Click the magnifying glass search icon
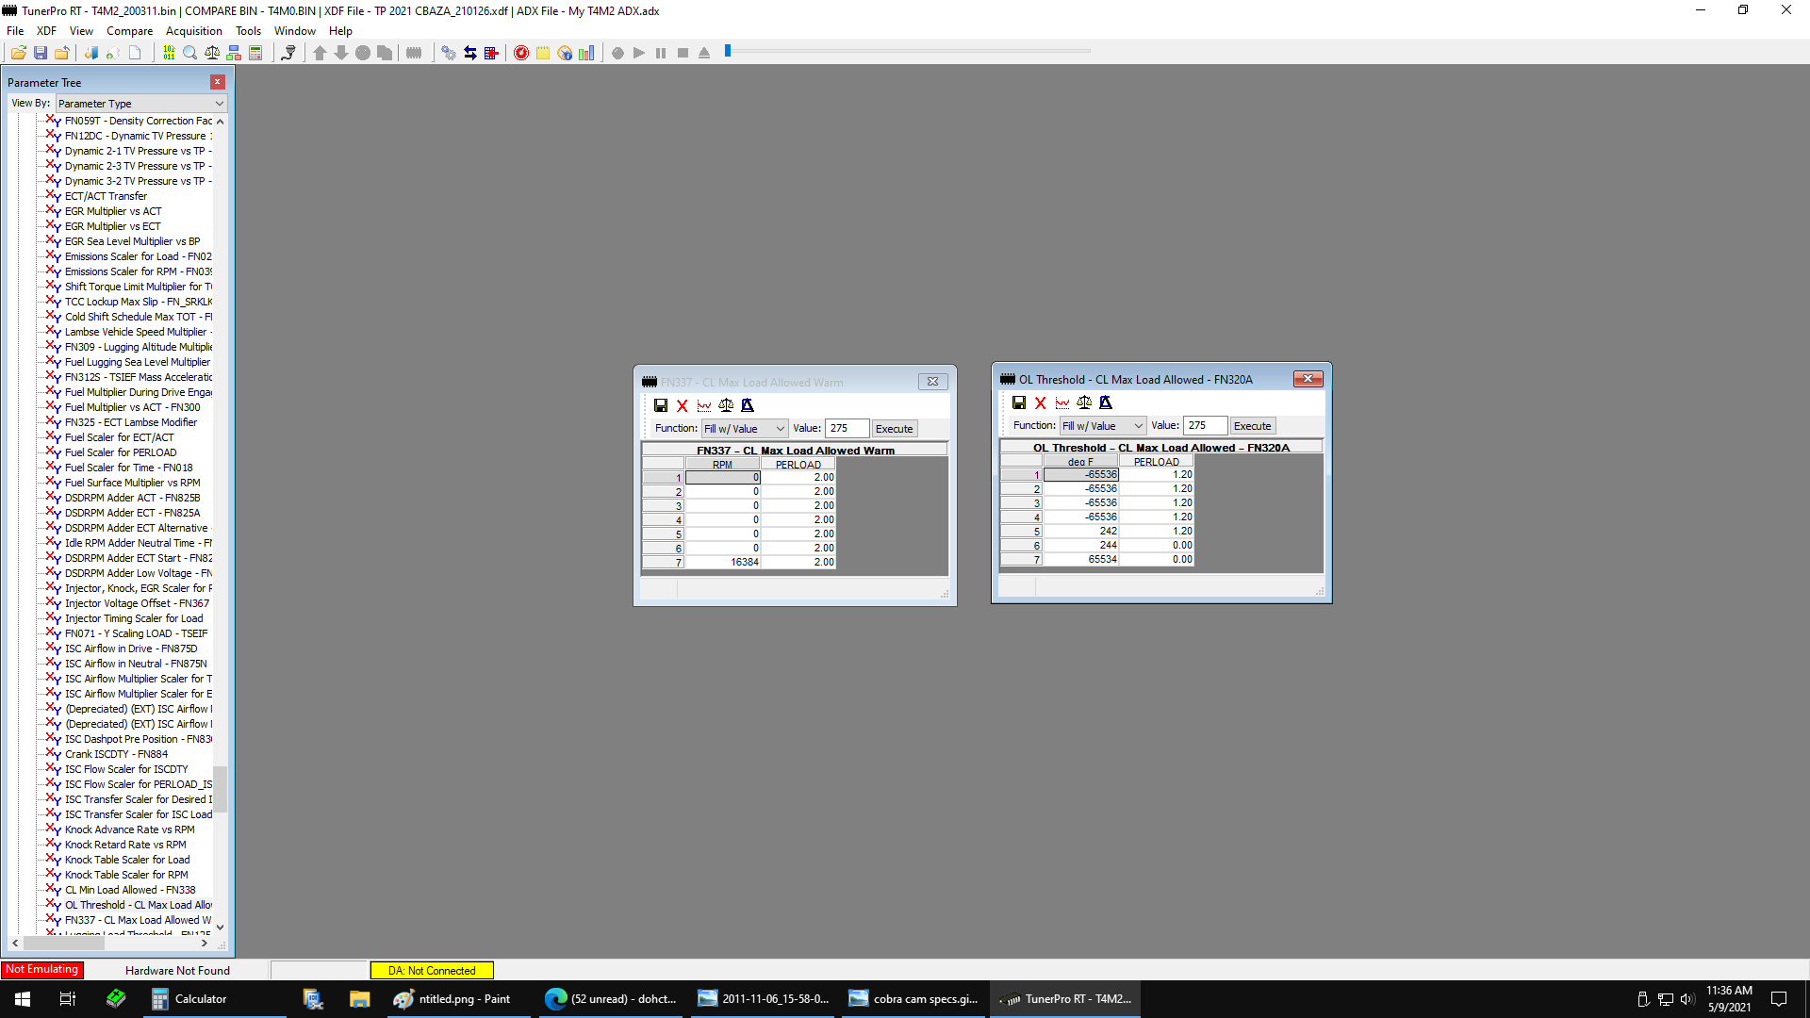 [189, 53]
